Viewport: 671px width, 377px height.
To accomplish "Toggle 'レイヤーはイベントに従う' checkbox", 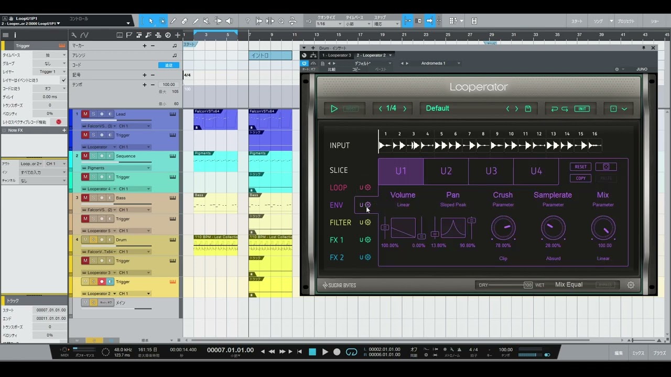I will 63,80.
